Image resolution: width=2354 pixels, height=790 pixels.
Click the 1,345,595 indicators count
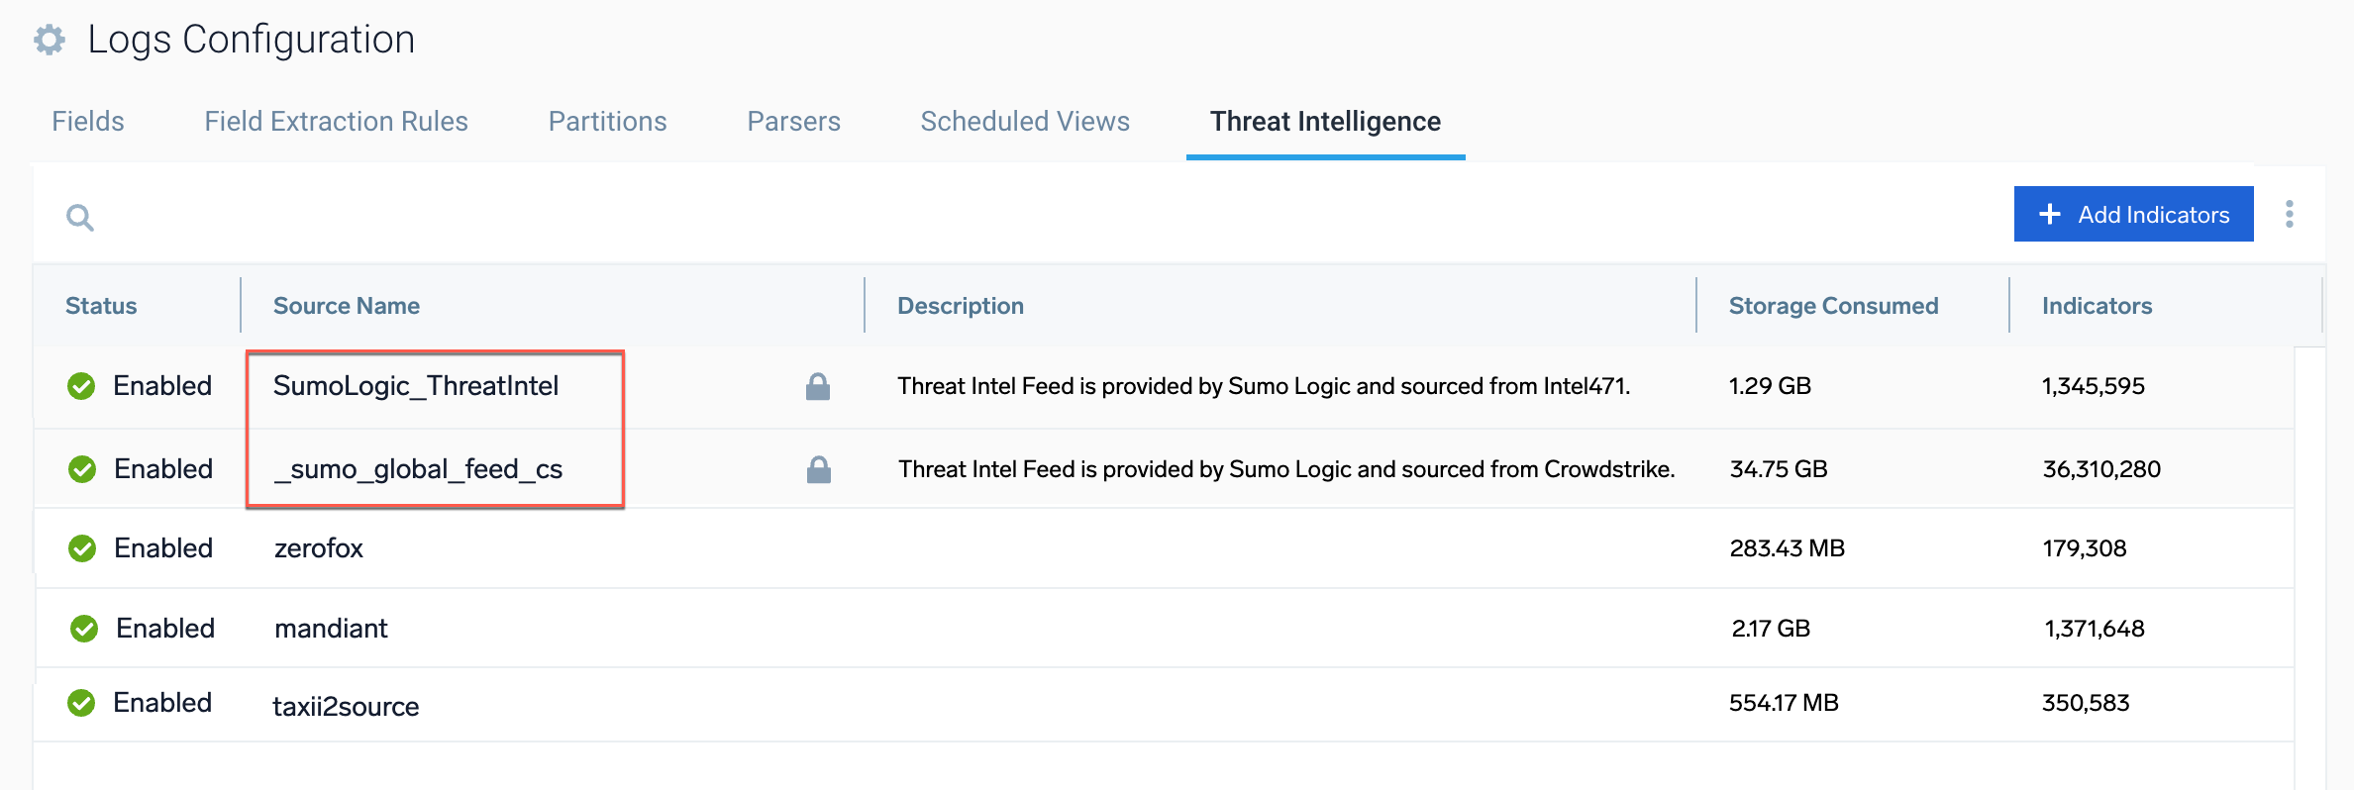point(2094,386)
